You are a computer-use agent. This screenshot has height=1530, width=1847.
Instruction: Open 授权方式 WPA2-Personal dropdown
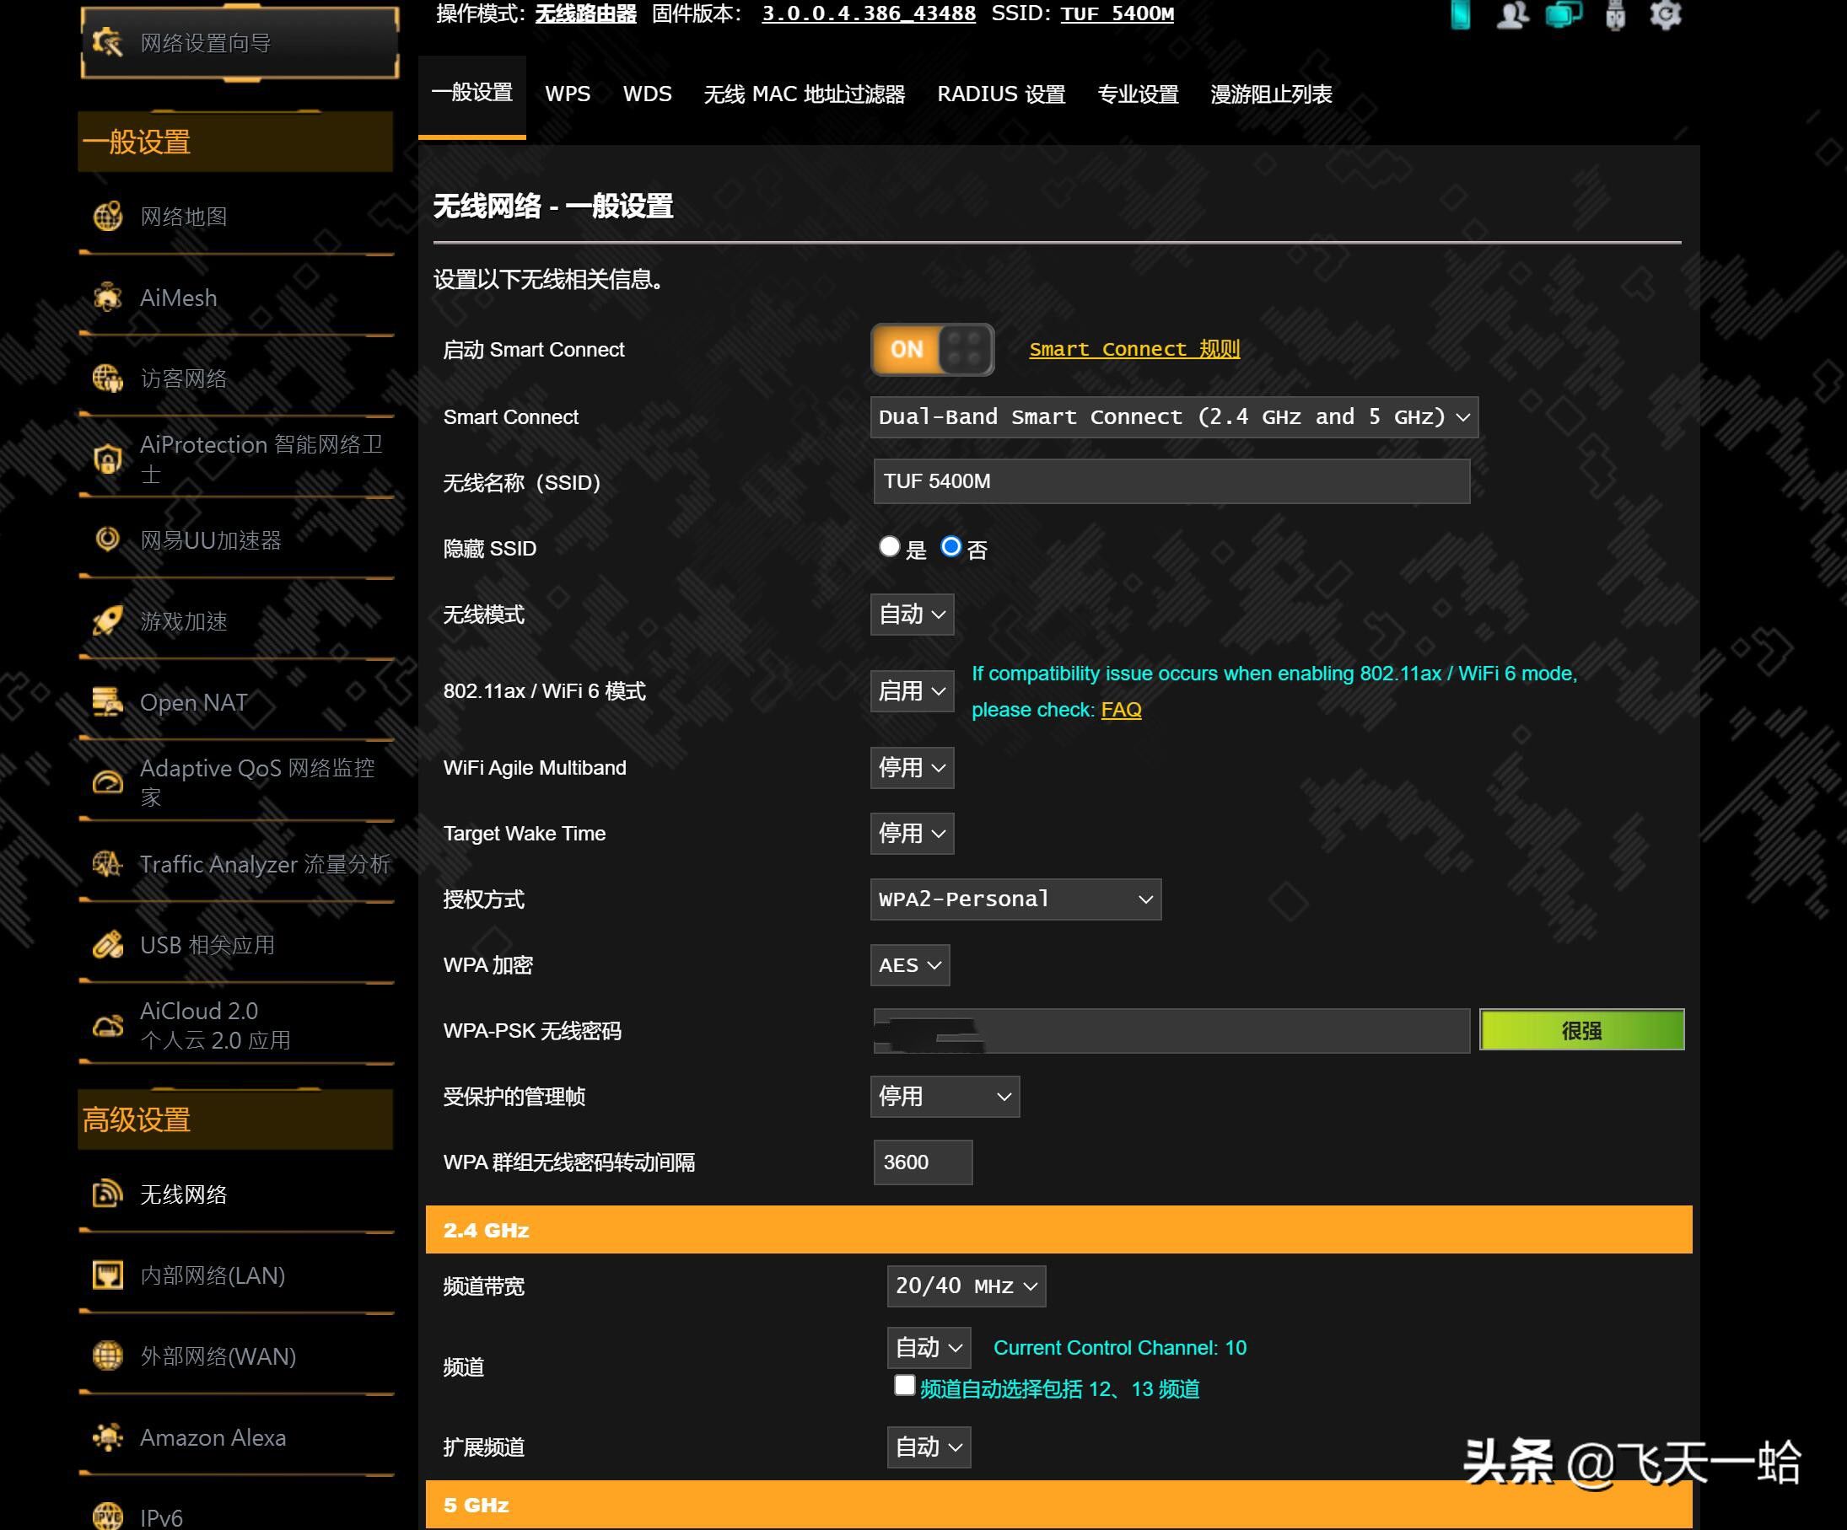coord(1015,899)
